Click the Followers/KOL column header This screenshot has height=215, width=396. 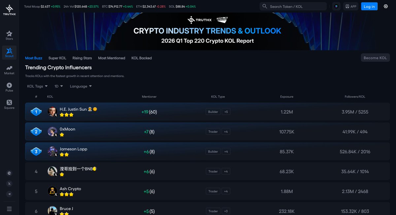[355, 97]
